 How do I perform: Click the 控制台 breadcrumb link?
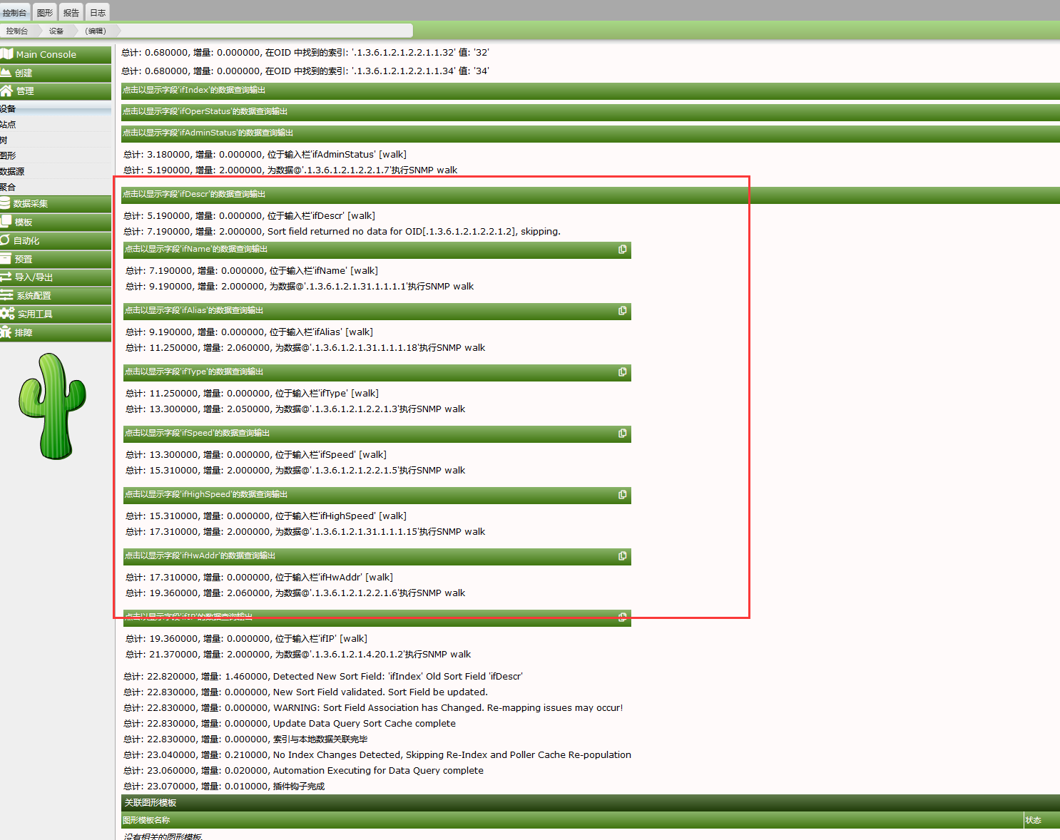(17, 31)
